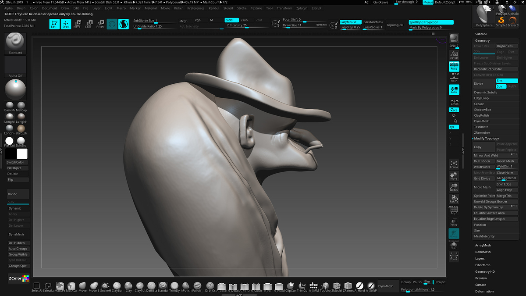Click the QuickSave button
This screenshot has width=526, height=296.
[380, 2]
